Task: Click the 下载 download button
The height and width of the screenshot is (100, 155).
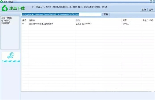Action: point(106,14)
